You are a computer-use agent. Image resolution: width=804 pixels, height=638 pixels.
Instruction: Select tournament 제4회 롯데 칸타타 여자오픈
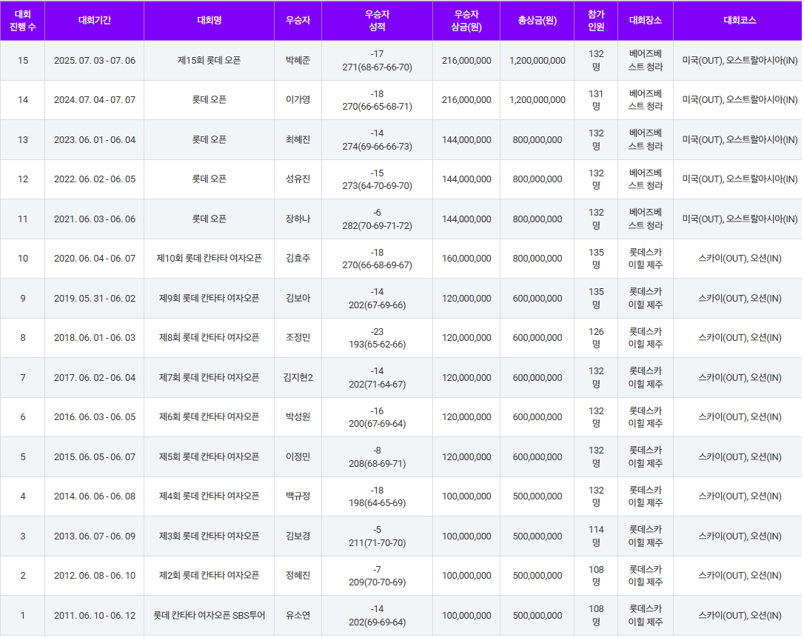pos(210,496)
